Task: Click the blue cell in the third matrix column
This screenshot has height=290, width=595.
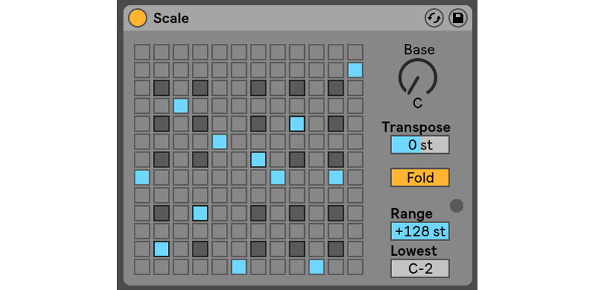Action: coord(181,106)
